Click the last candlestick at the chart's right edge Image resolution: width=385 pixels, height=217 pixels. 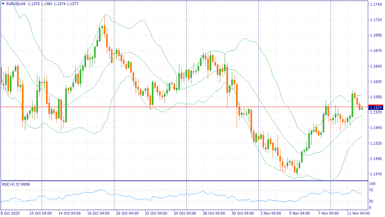click(x=362, y=108)
